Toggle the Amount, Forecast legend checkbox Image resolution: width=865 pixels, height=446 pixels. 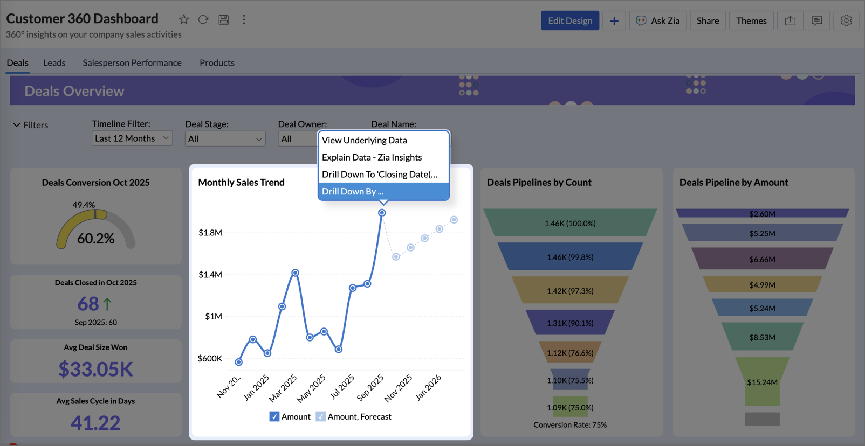(x=321, y=416)
